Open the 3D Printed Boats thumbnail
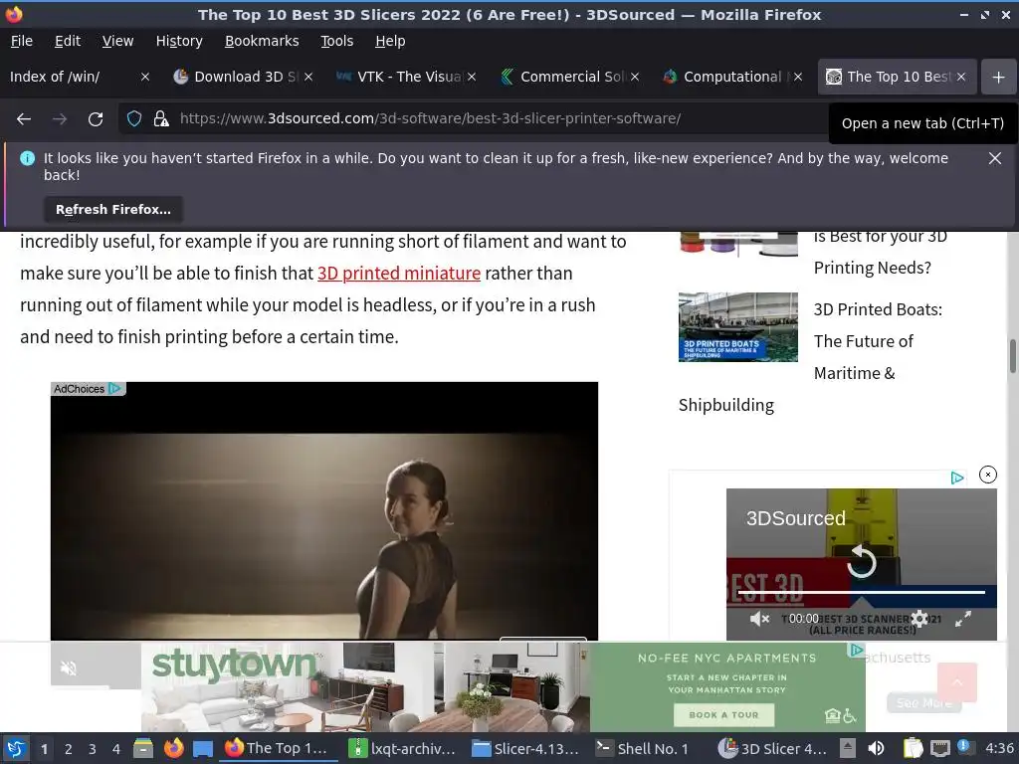 coord(738,326)
